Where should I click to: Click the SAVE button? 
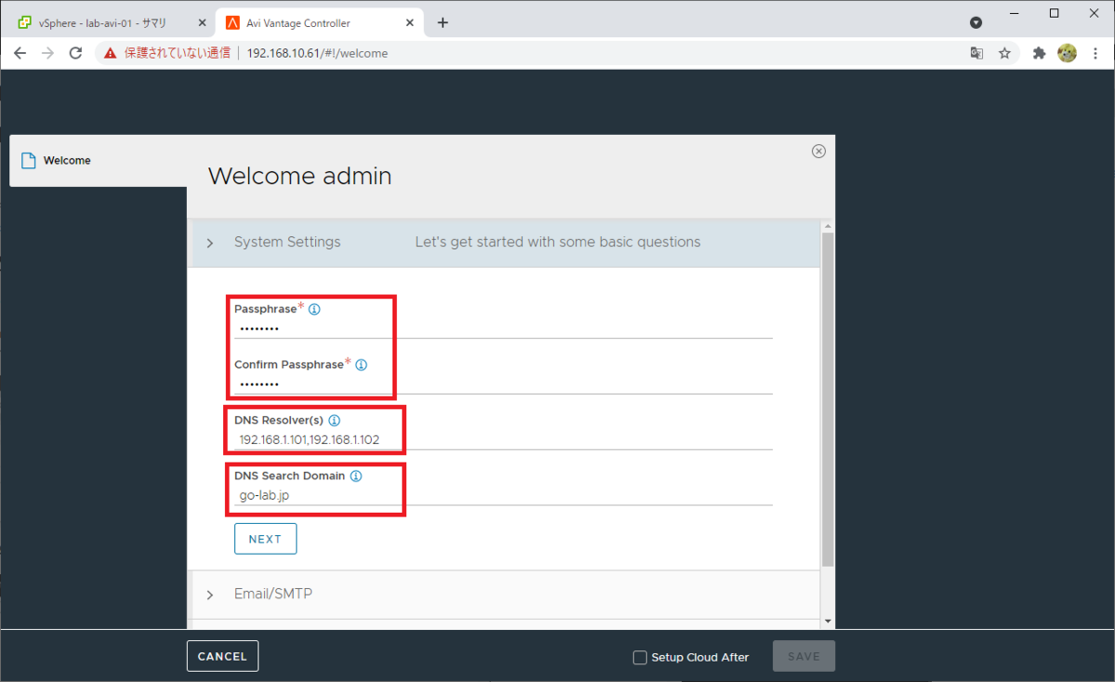point(804,656)
